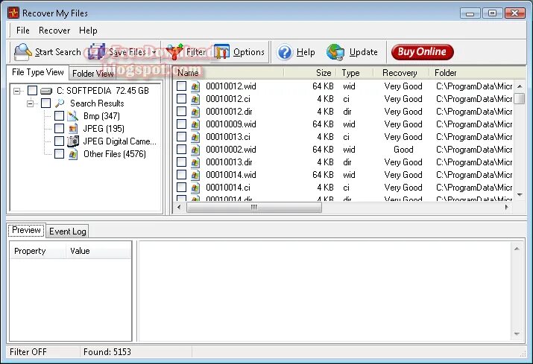Image resolution: width=533 pixels, height=364 pixels.
Task: Click the Other Files type icon
Action: (x=73, y=154)
